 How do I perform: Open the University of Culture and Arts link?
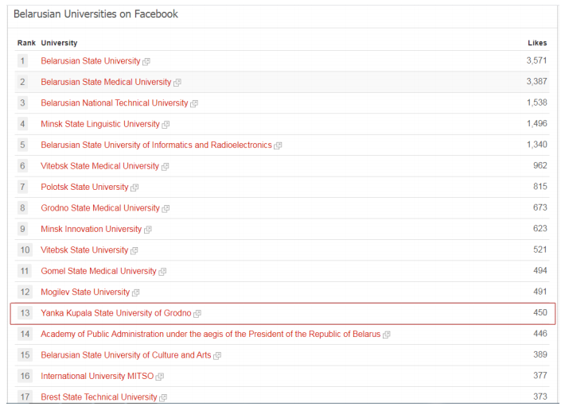(x=126, y=355)
